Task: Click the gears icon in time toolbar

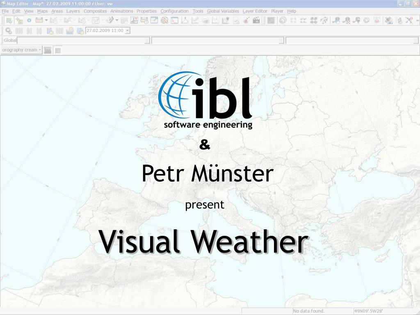Action: tap(9, 31)
